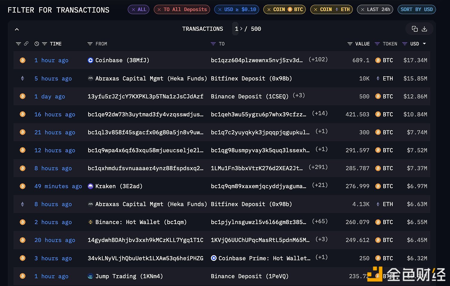Click the 49 minutes ago timestamp
This screenshot has width=450, height=286.
pyautogui.click(x=58, y=186)
